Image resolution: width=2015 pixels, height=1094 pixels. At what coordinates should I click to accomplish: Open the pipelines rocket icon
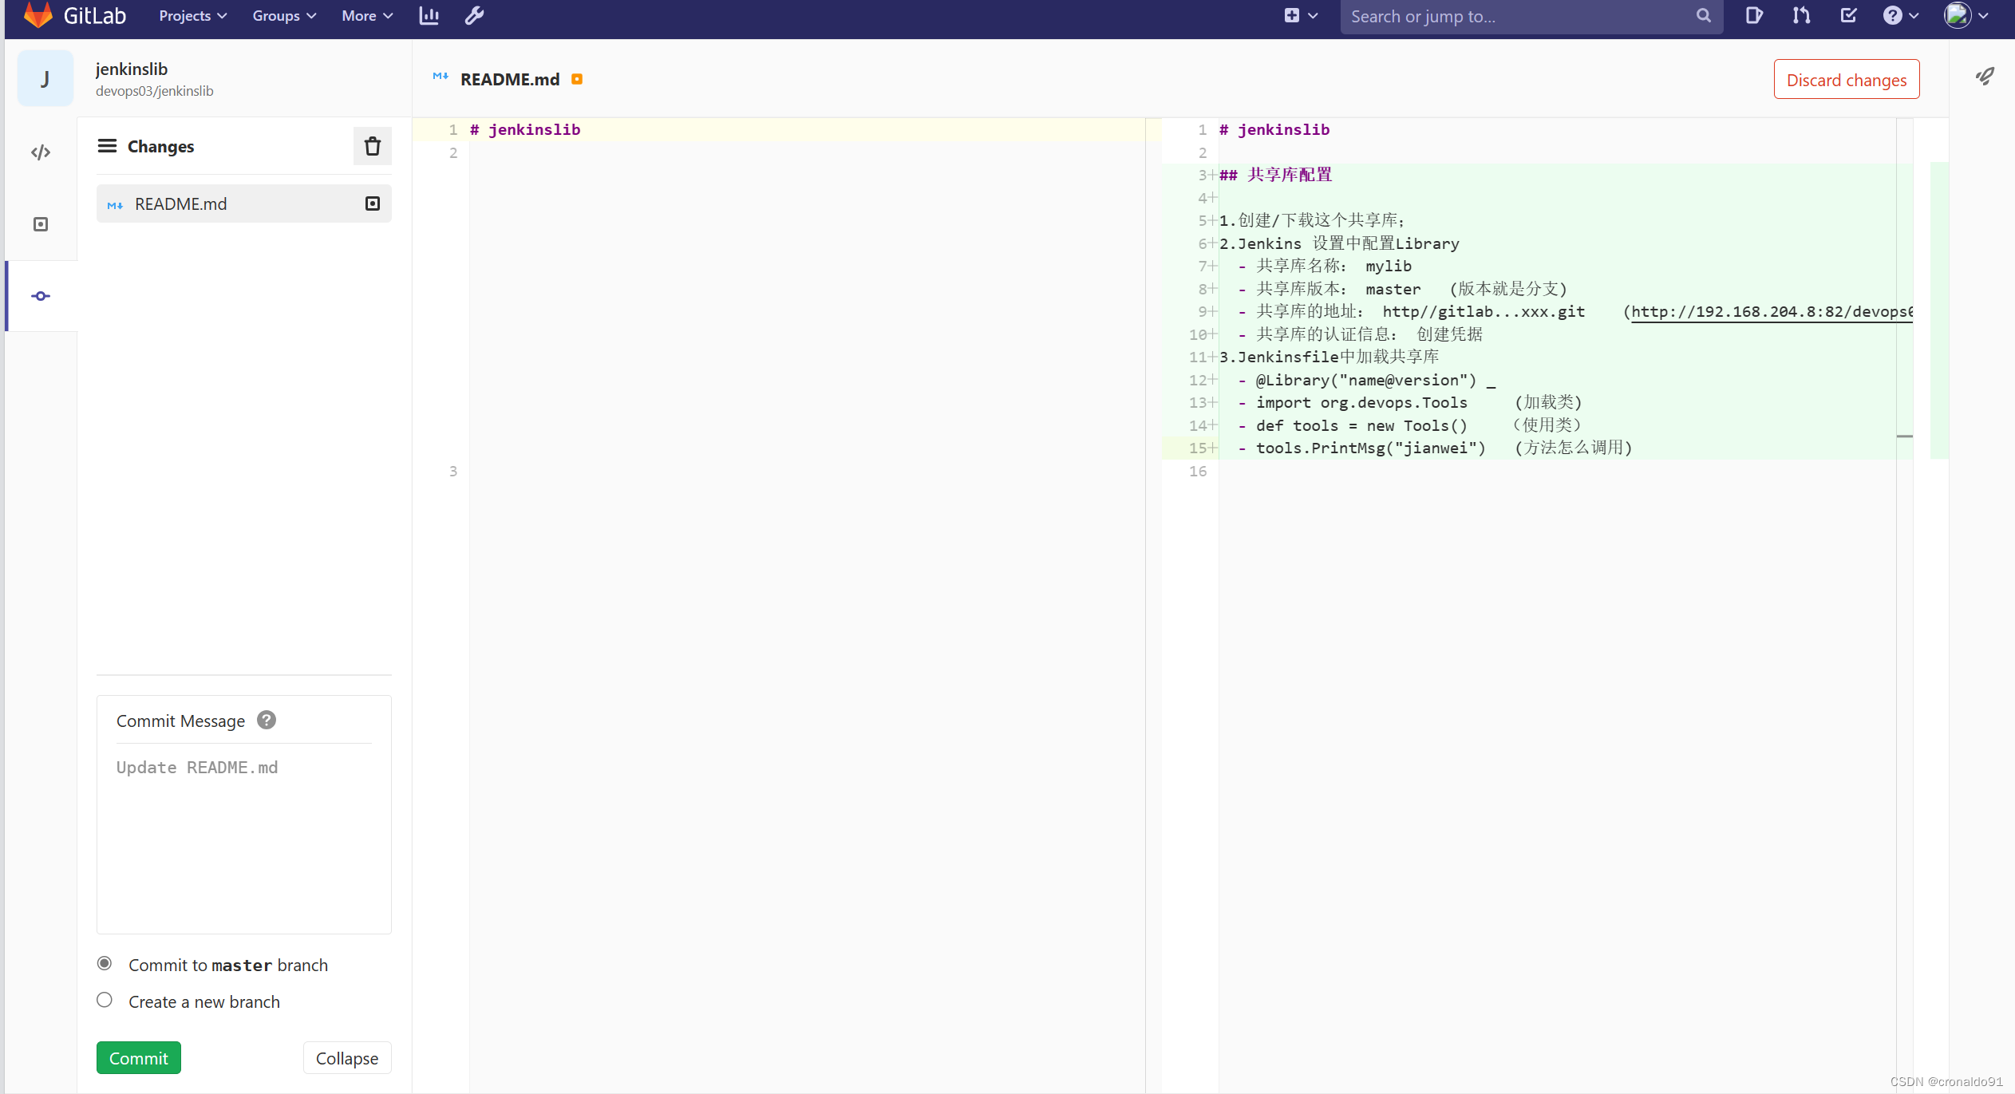(1984, 77)
